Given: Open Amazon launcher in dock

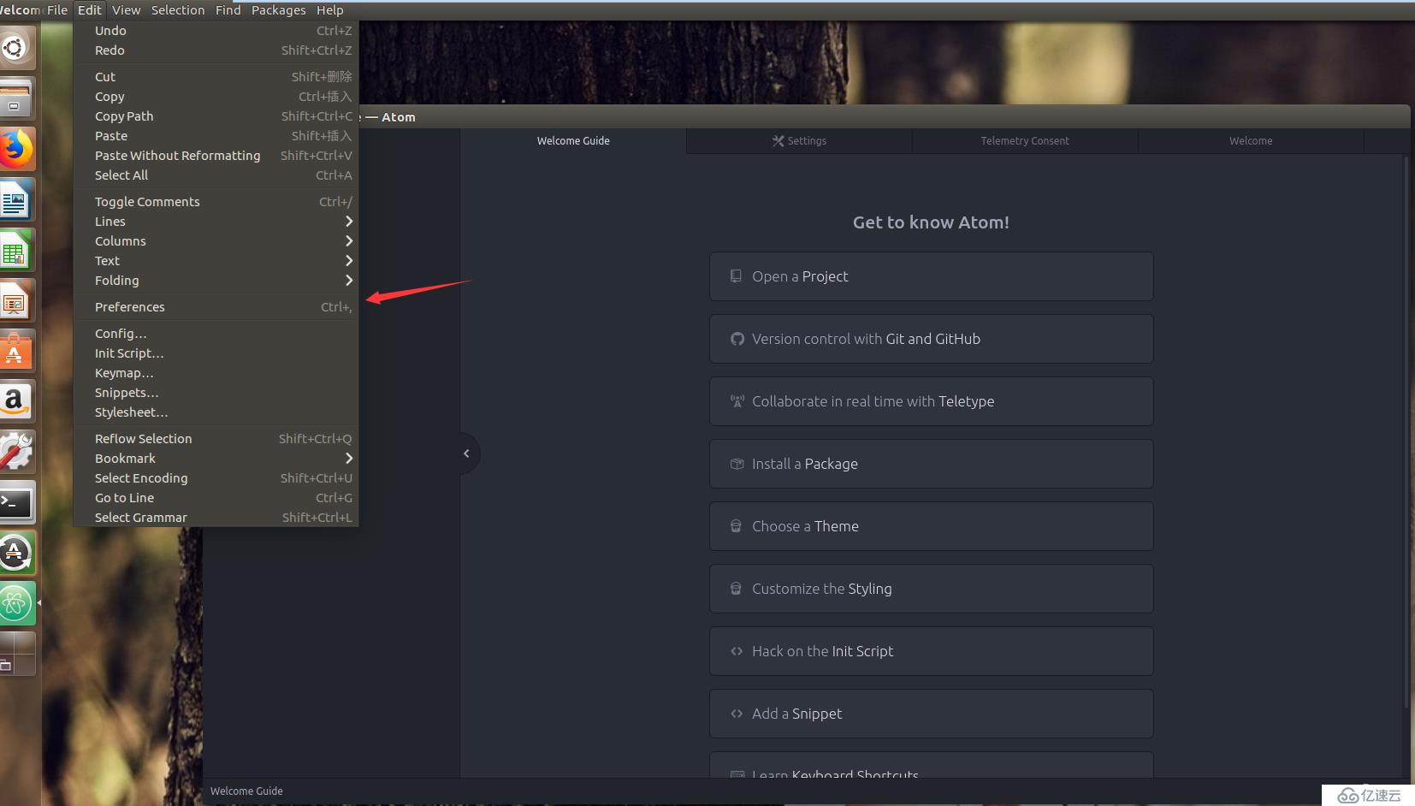Looking at the screenshot, I should 15,402.
